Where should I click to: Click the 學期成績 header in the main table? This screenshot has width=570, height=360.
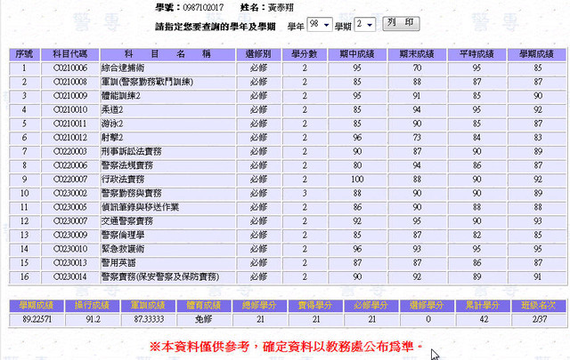pyautogui.click(x=536, y=54)
